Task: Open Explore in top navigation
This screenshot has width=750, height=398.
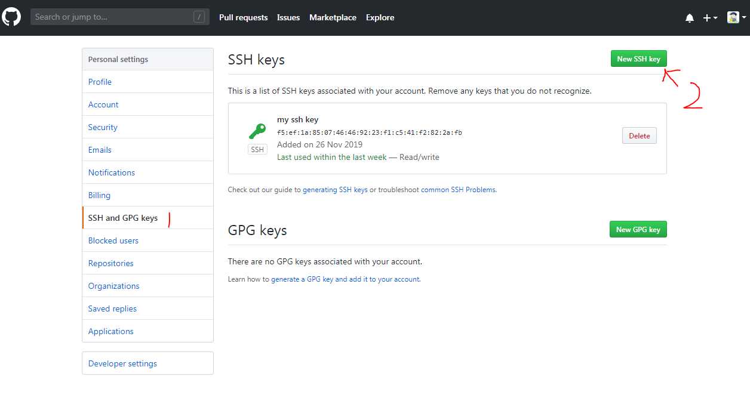Action: (x=380, y=17)
